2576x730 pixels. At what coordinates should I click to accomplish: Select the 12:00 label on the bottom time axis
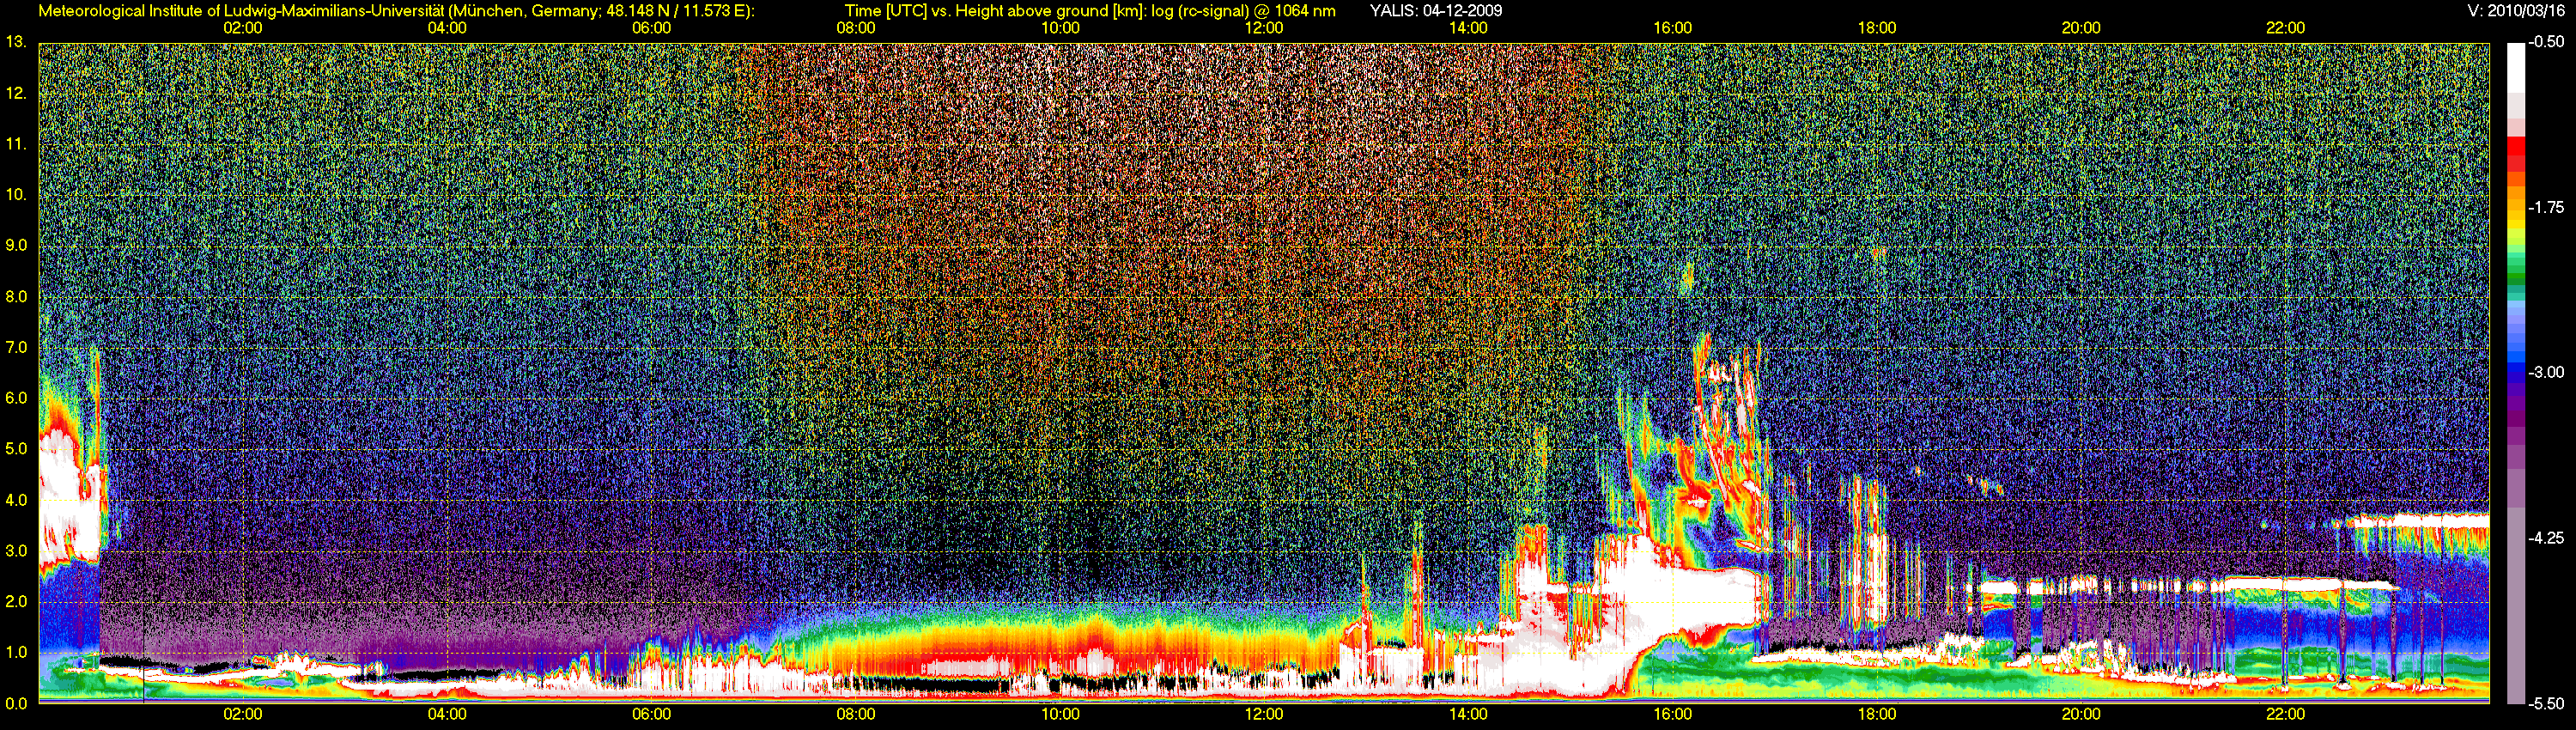coord(1264,715)
